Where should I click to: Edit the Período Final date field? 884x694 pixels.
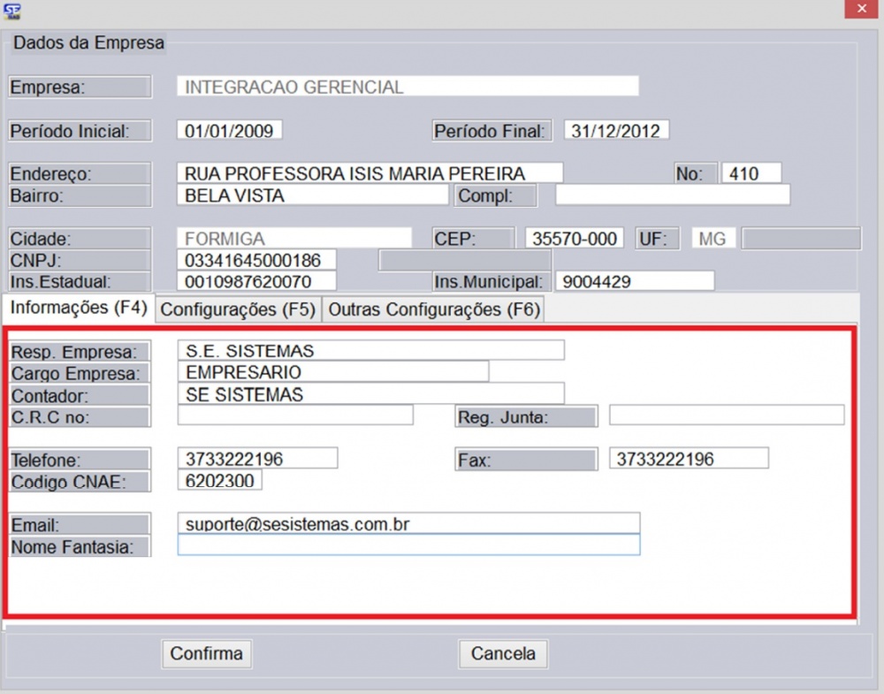coord(616,131)
